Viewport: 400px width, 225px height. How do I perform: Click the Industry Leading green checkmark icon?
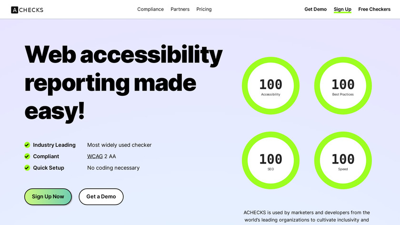(x=27, y=145)
